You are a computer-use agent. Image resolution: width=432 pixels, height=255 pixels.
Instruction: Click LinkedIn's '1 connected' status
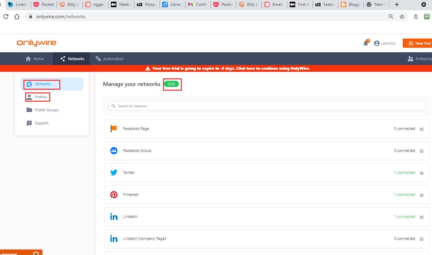tap(404, 217)
